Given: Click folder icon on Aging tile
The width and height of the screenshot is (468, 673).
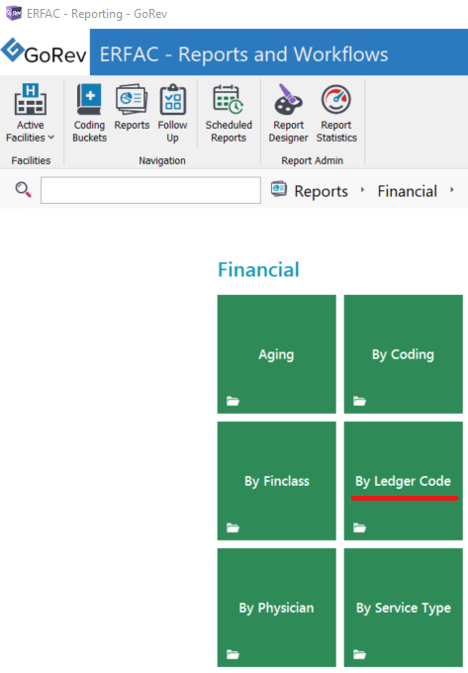Looking at the screenshot, I should click(233, 401).
